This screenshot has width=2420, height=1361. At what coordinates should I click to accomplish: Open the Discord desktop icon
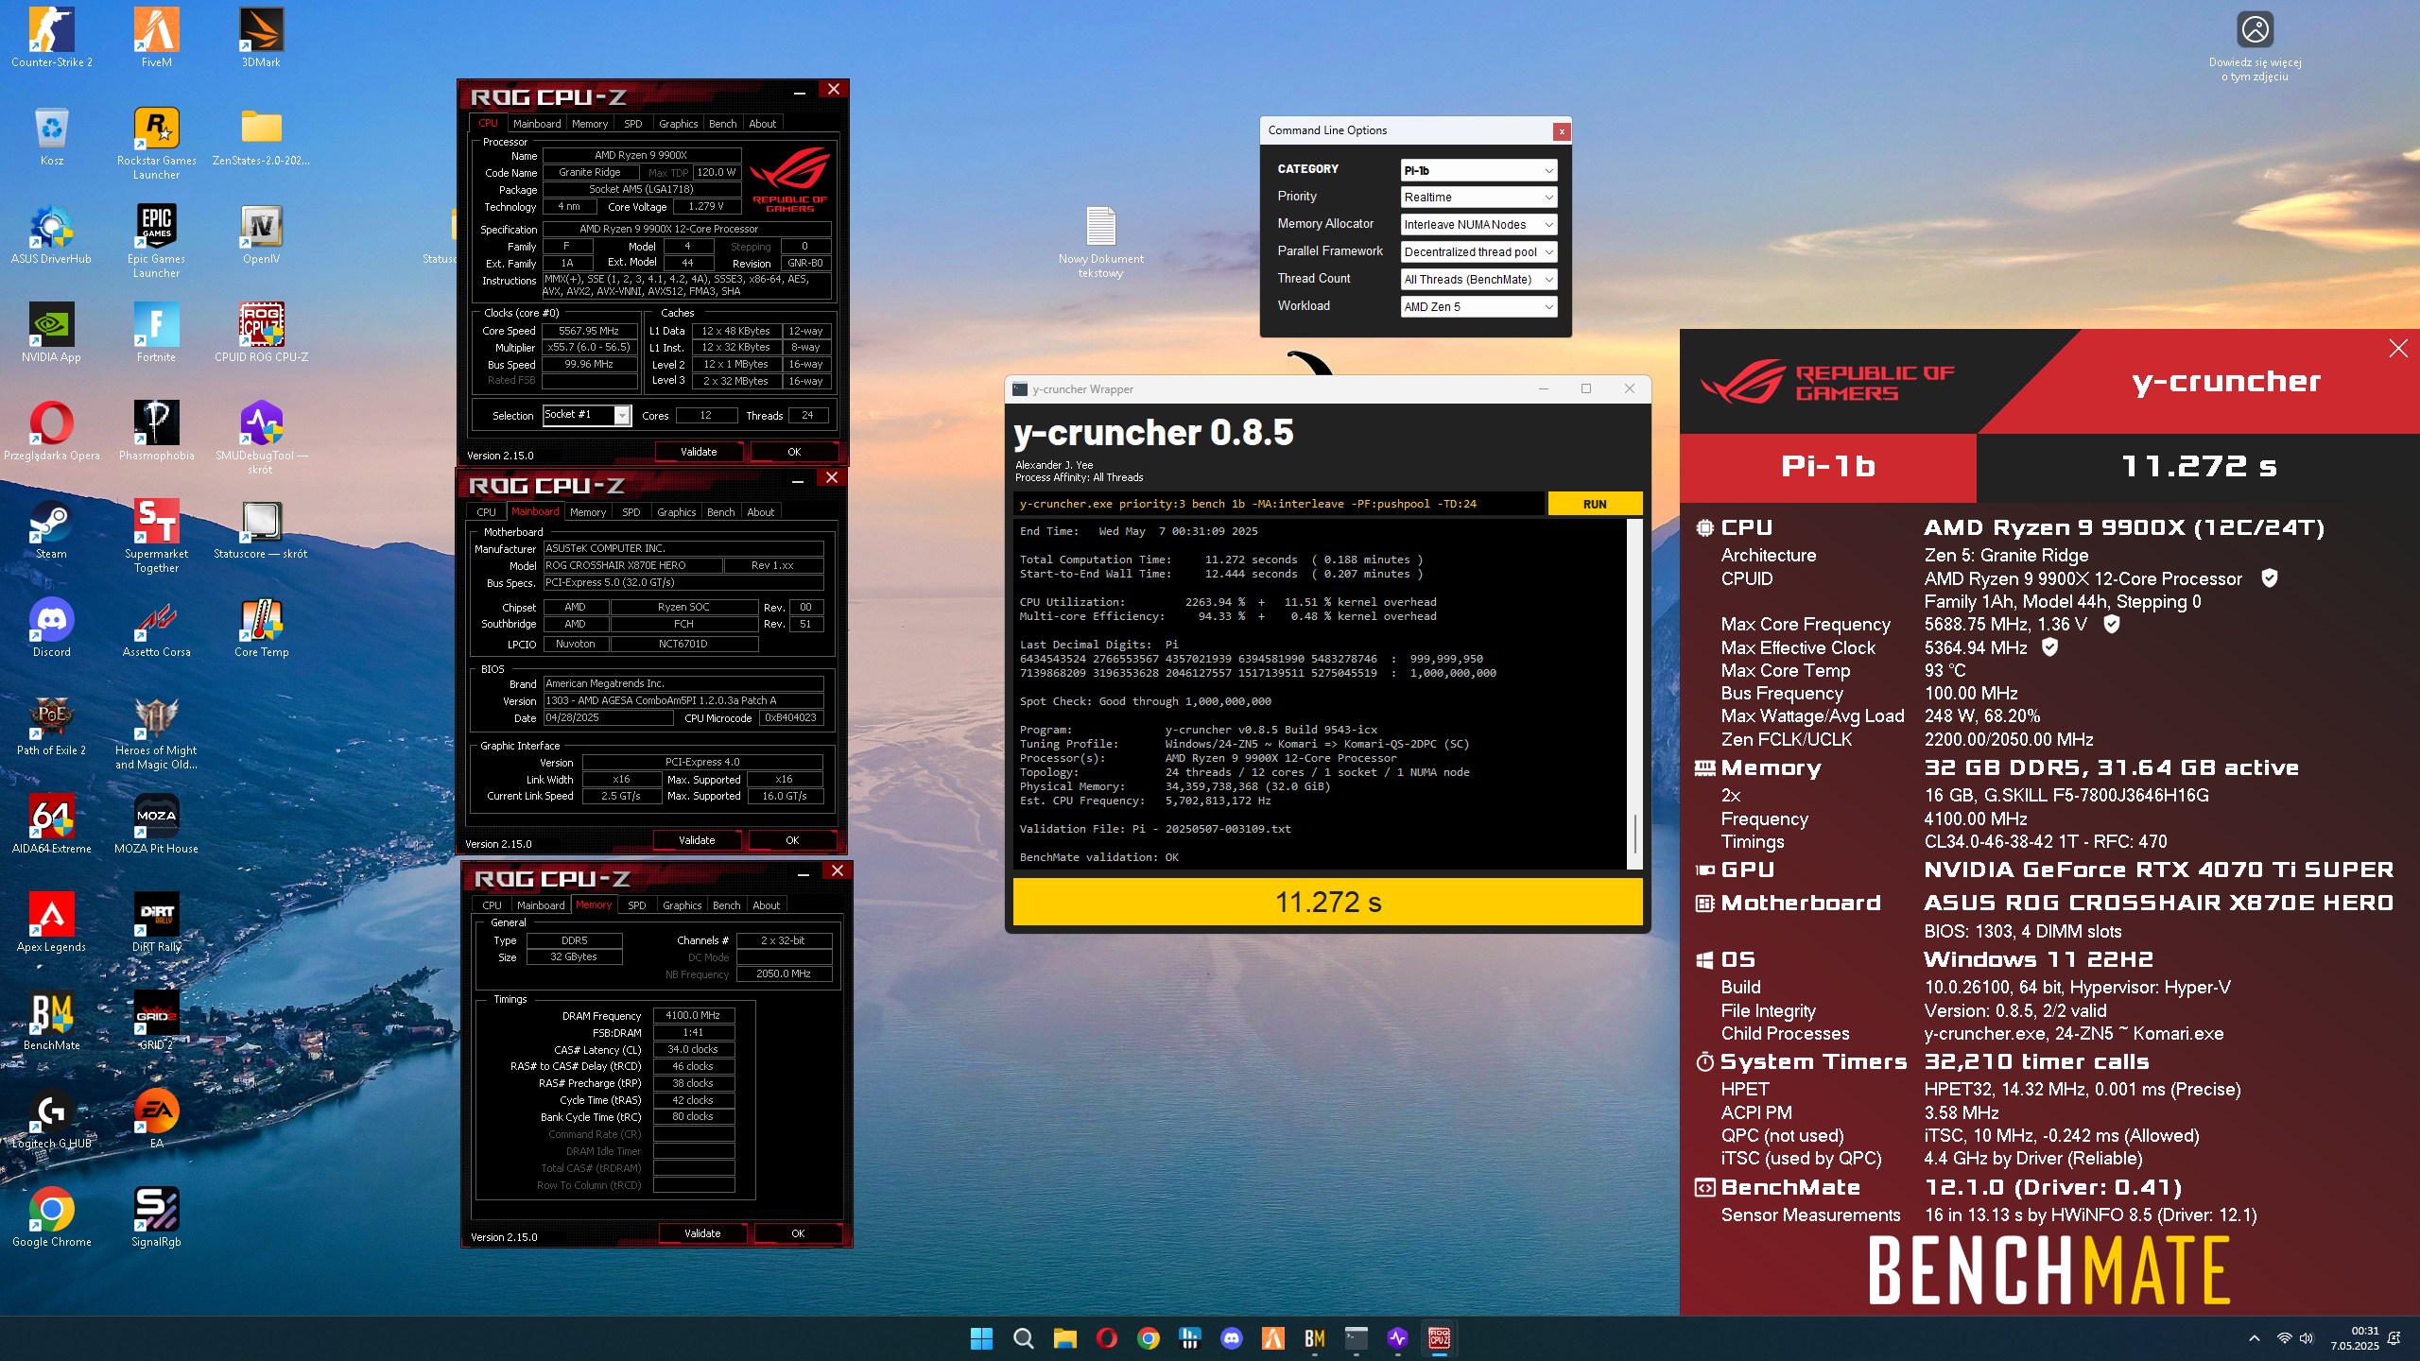pyautogui.click(x=51, y=628)
